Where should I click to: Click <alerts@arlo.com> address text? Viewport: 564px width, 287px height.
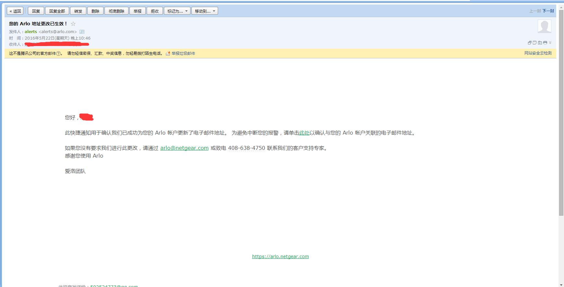(58, 32)
